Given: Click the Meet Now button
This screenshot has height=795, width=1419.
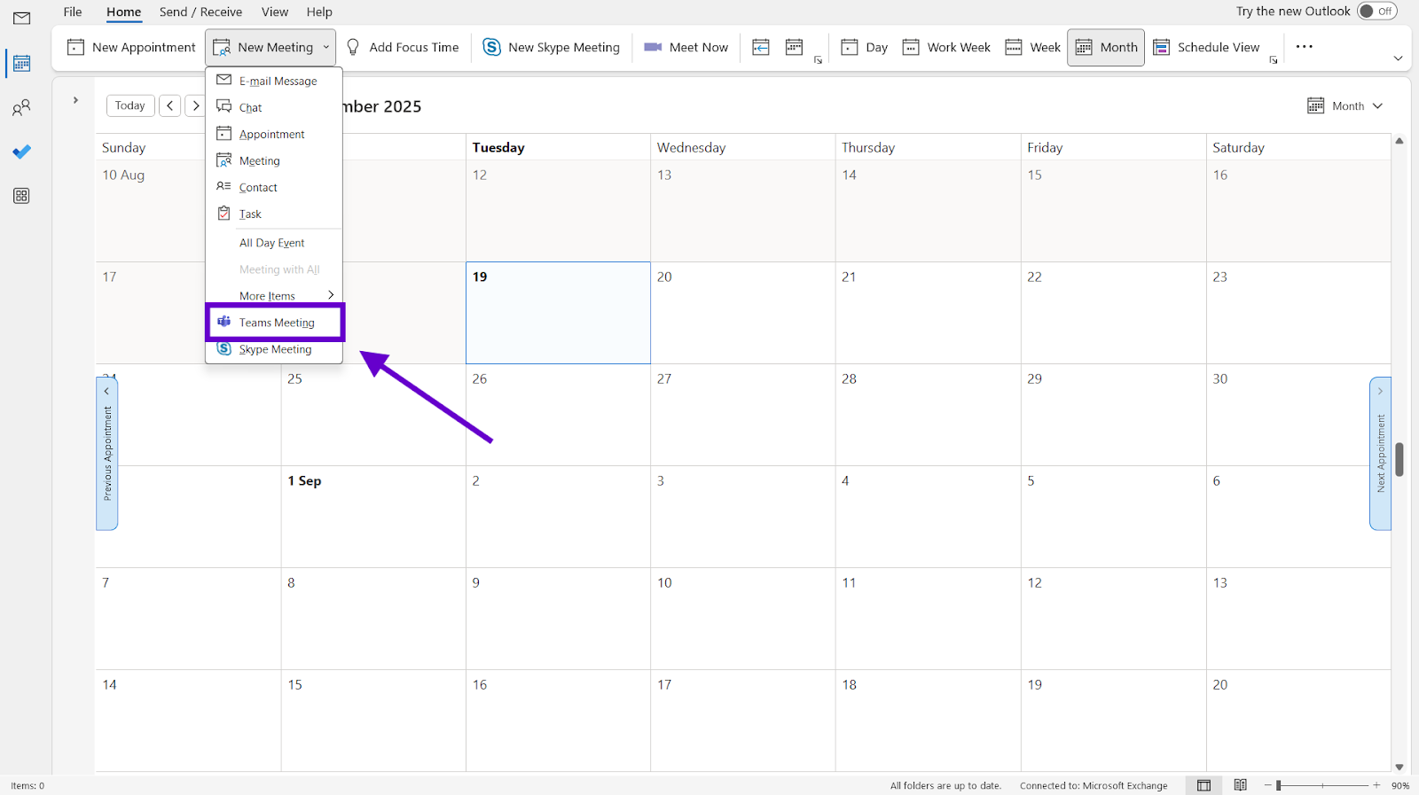Looking at the screenshot, I should 686,47.
